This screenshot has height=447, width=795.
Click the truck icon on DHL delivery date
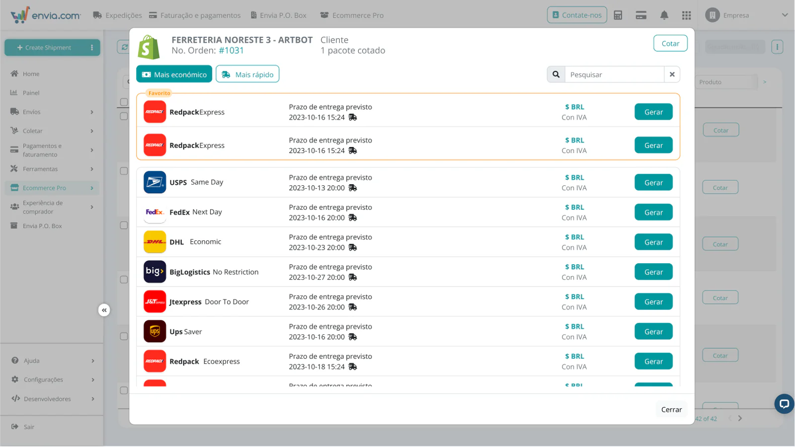[352, 247]
